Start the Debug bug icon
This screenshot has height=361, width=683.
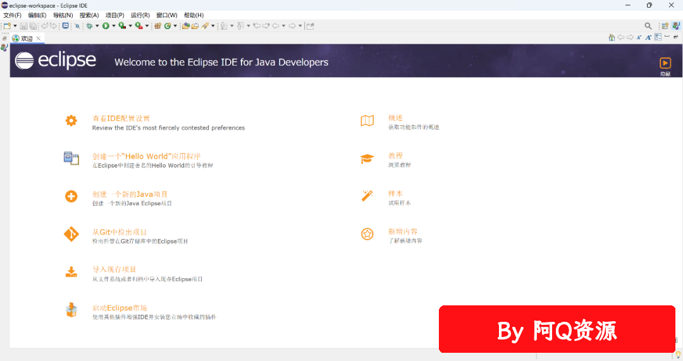(89, 26)
